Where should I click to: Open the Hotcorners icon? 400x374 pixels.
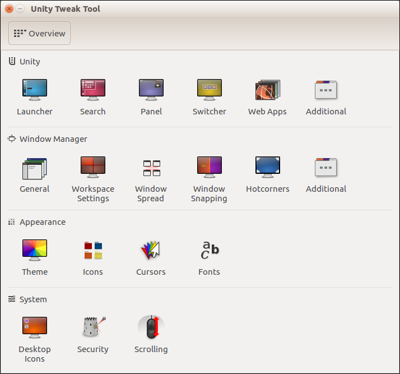[268, 167]
